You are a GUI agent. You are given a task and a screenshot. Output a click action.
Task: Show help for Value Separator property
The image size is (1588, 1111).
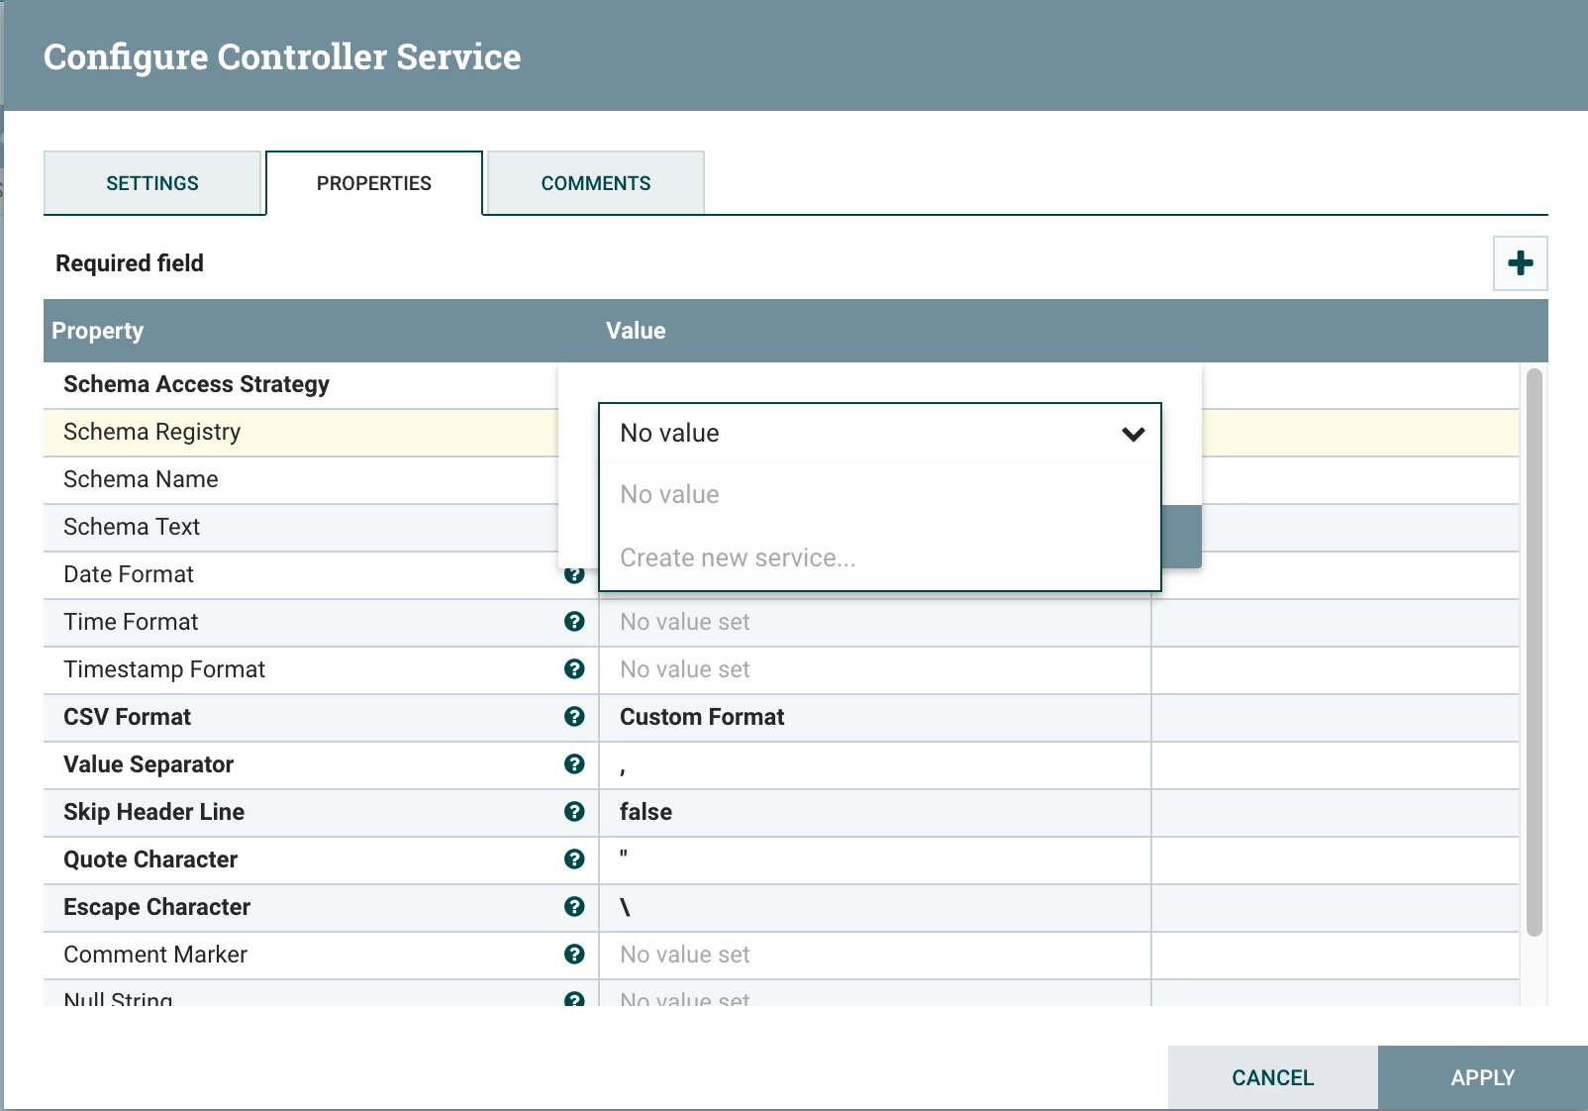[x=574, y=763]
